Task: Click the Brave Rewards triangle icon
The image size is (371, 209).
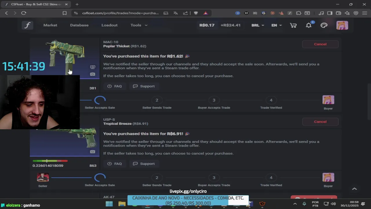Action: pos(205,13)
